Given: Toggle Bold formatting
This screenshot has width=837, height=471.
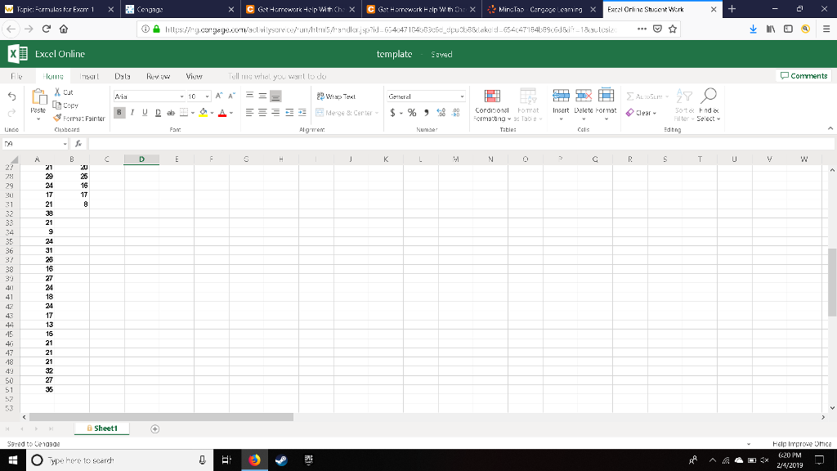Looking at the screenshot, I should pos(119,113).
